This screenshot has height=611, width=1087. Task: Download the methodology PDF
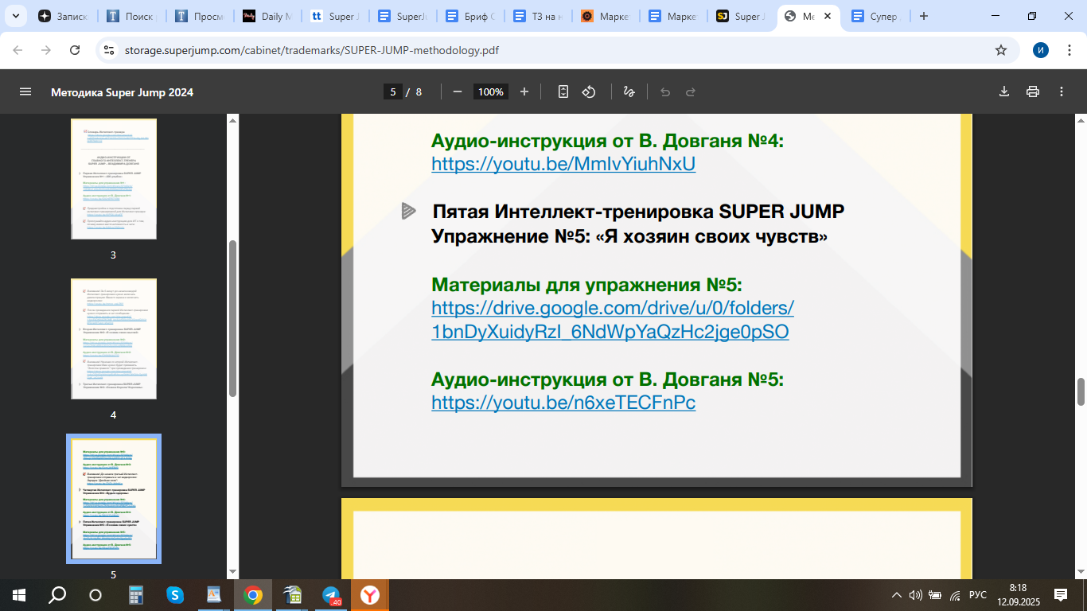point(1004,91)
